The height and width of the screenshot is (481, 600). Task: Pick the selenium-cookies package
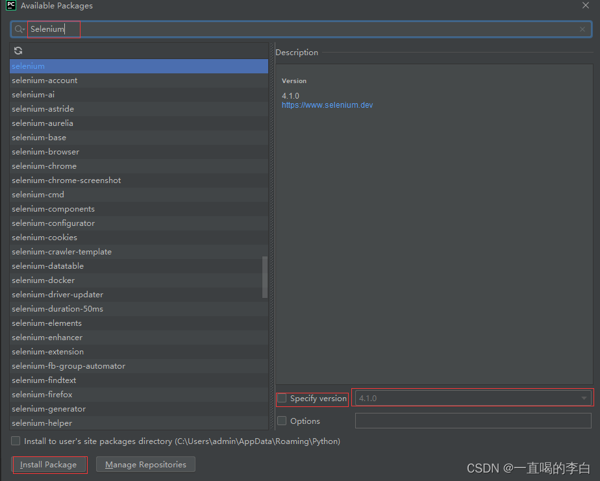[x=139, y=237]
